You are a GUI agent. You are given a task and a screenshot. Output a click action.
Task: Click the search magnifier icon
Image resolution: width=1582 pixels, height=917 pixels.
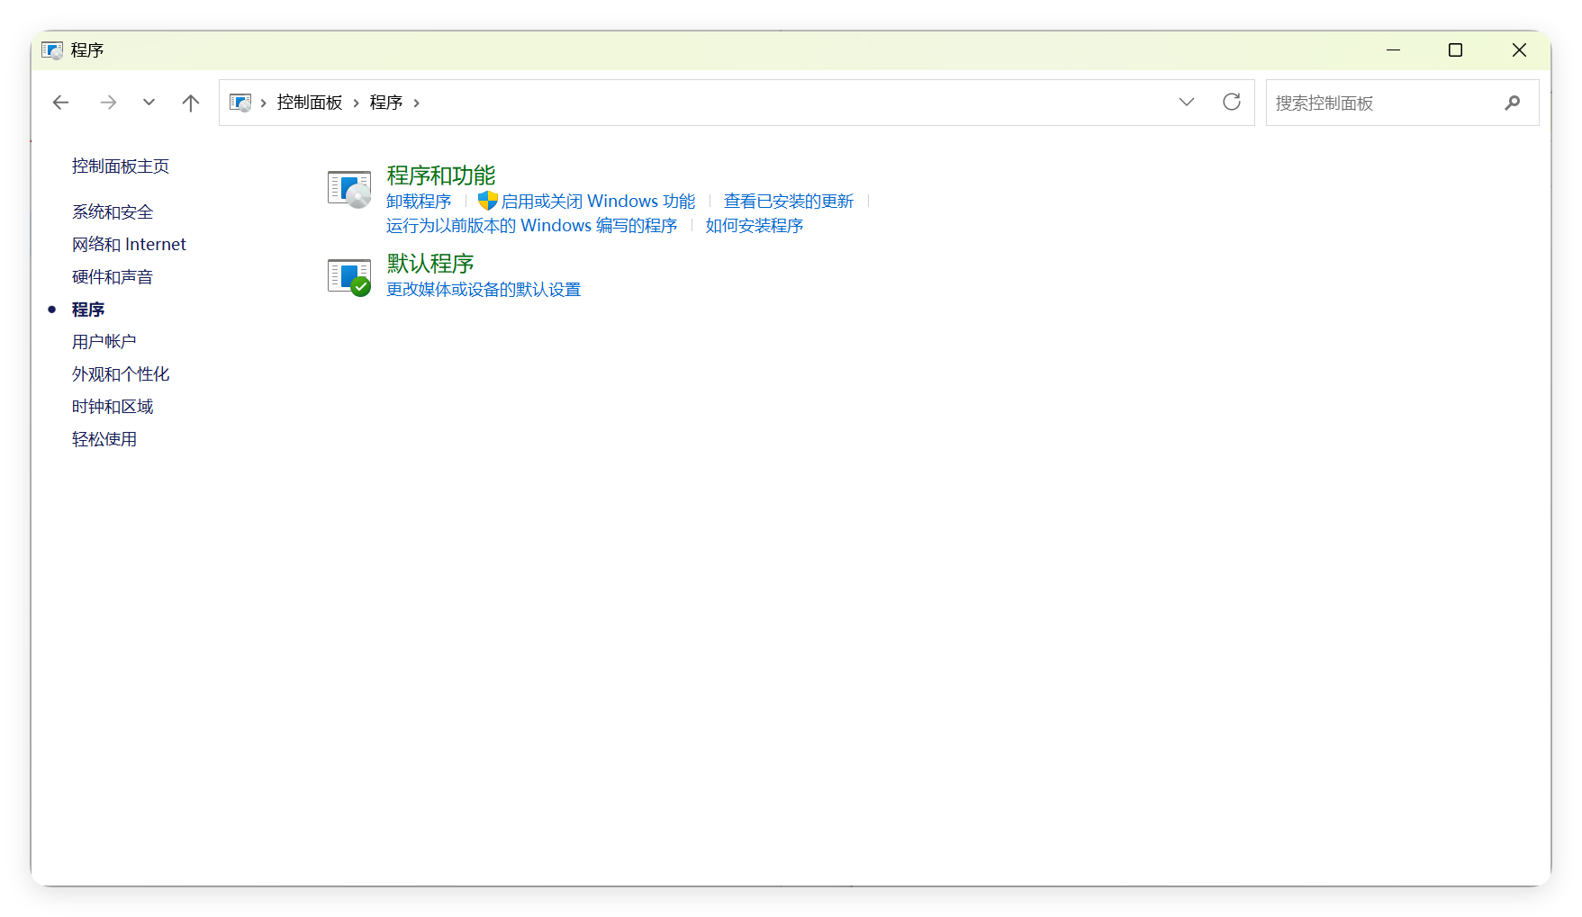(x=1513, y=103)
